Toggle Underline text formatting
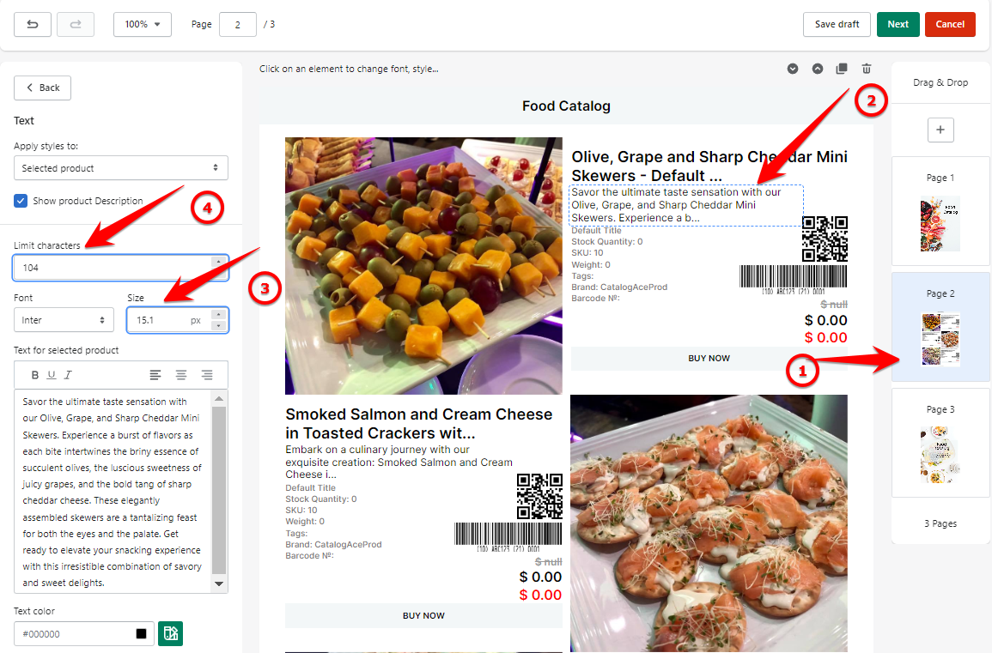The height and width of the screenshot is (653, 992). [52, 375]
